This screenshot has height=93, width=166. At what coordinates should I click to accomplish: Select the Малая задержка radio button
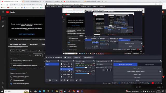[x=11, y=80]
